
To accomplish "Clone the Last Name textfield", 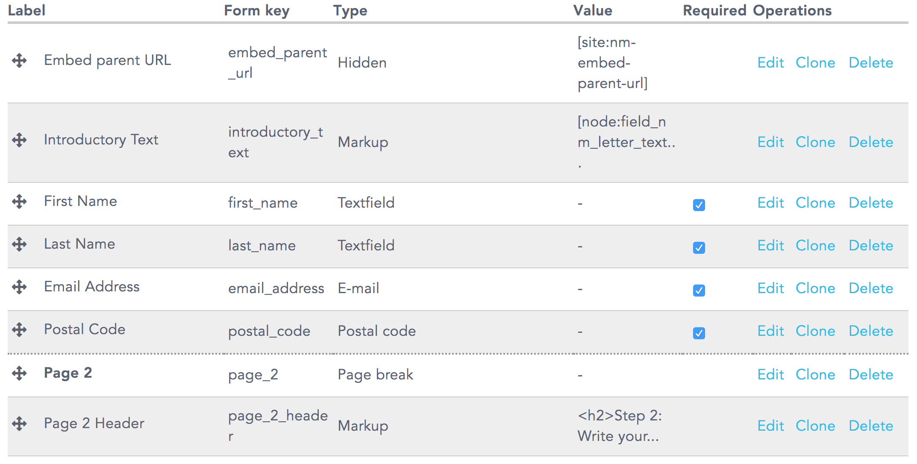I will click(815, 246).
